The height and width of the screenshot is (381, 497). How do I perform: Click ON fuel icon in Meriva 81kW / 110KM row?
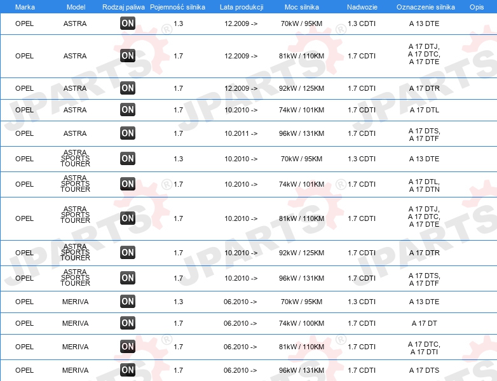pyautogui.click(x=128, y=347)
